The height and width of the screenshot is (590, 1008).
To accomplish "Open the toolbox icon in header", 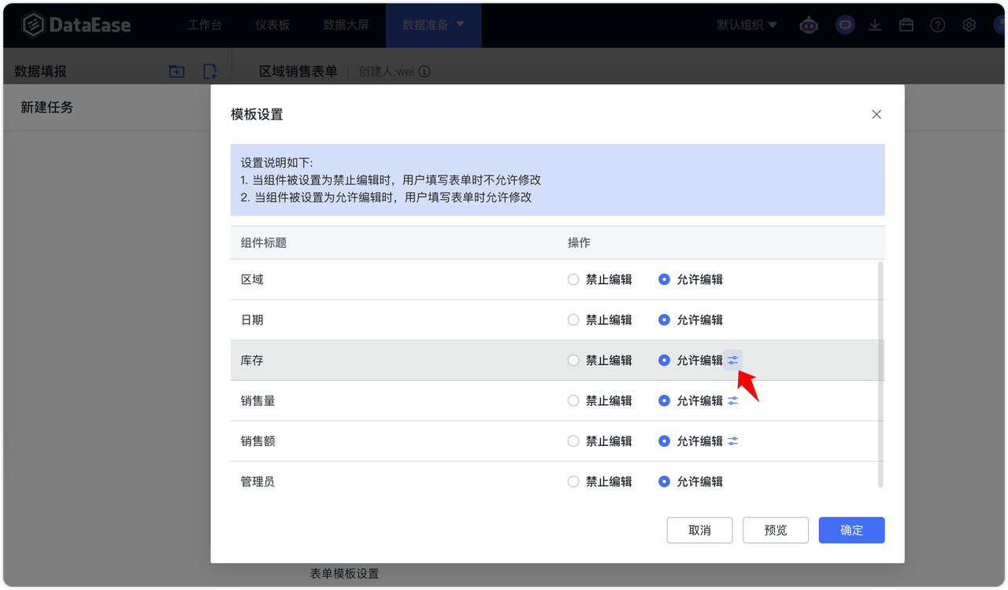I will click(906, 25).
